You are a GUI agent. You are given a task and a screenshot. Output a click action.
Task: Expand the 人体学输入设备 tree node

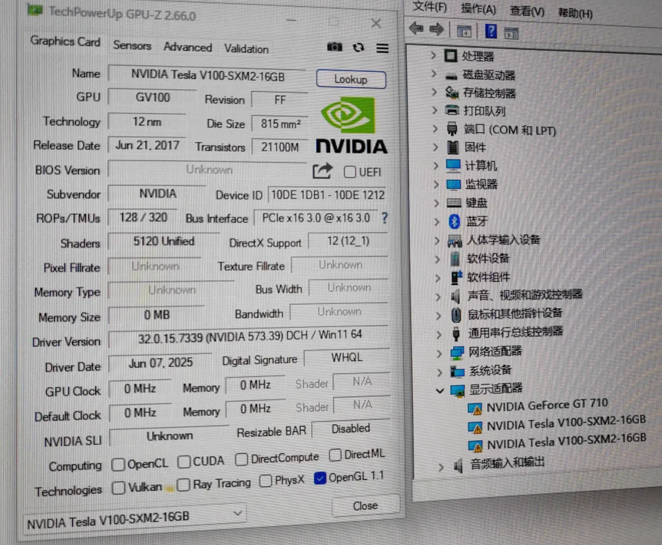tap(437, 240)
